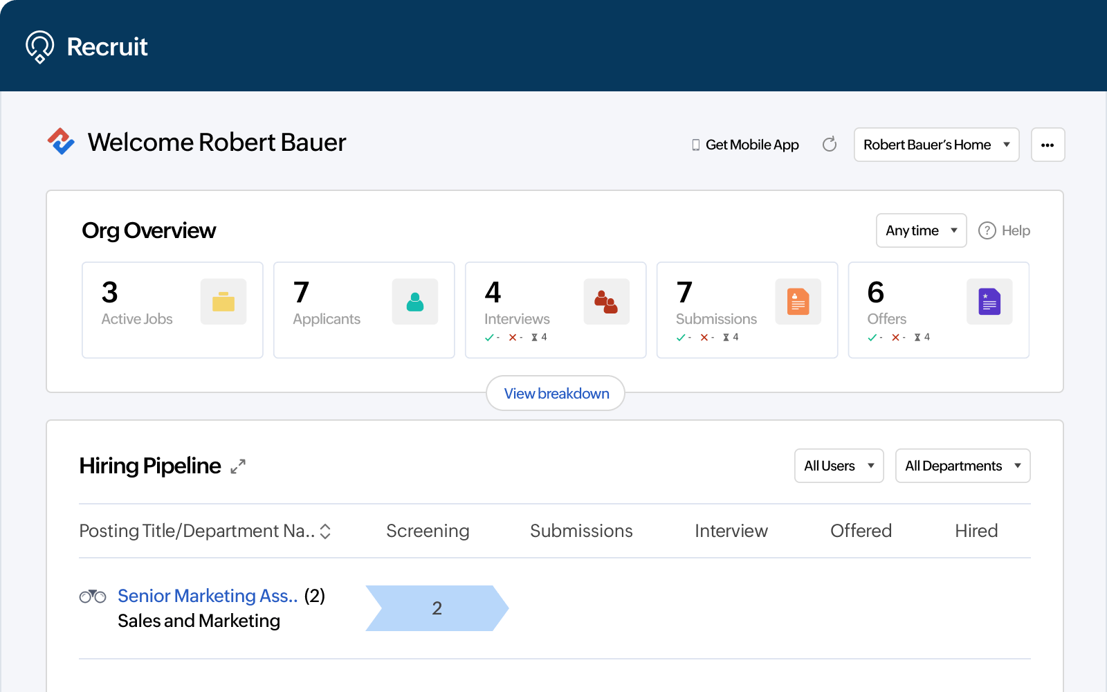
Task: Click the Submissions document icon
Action: [x=798, y=301]
